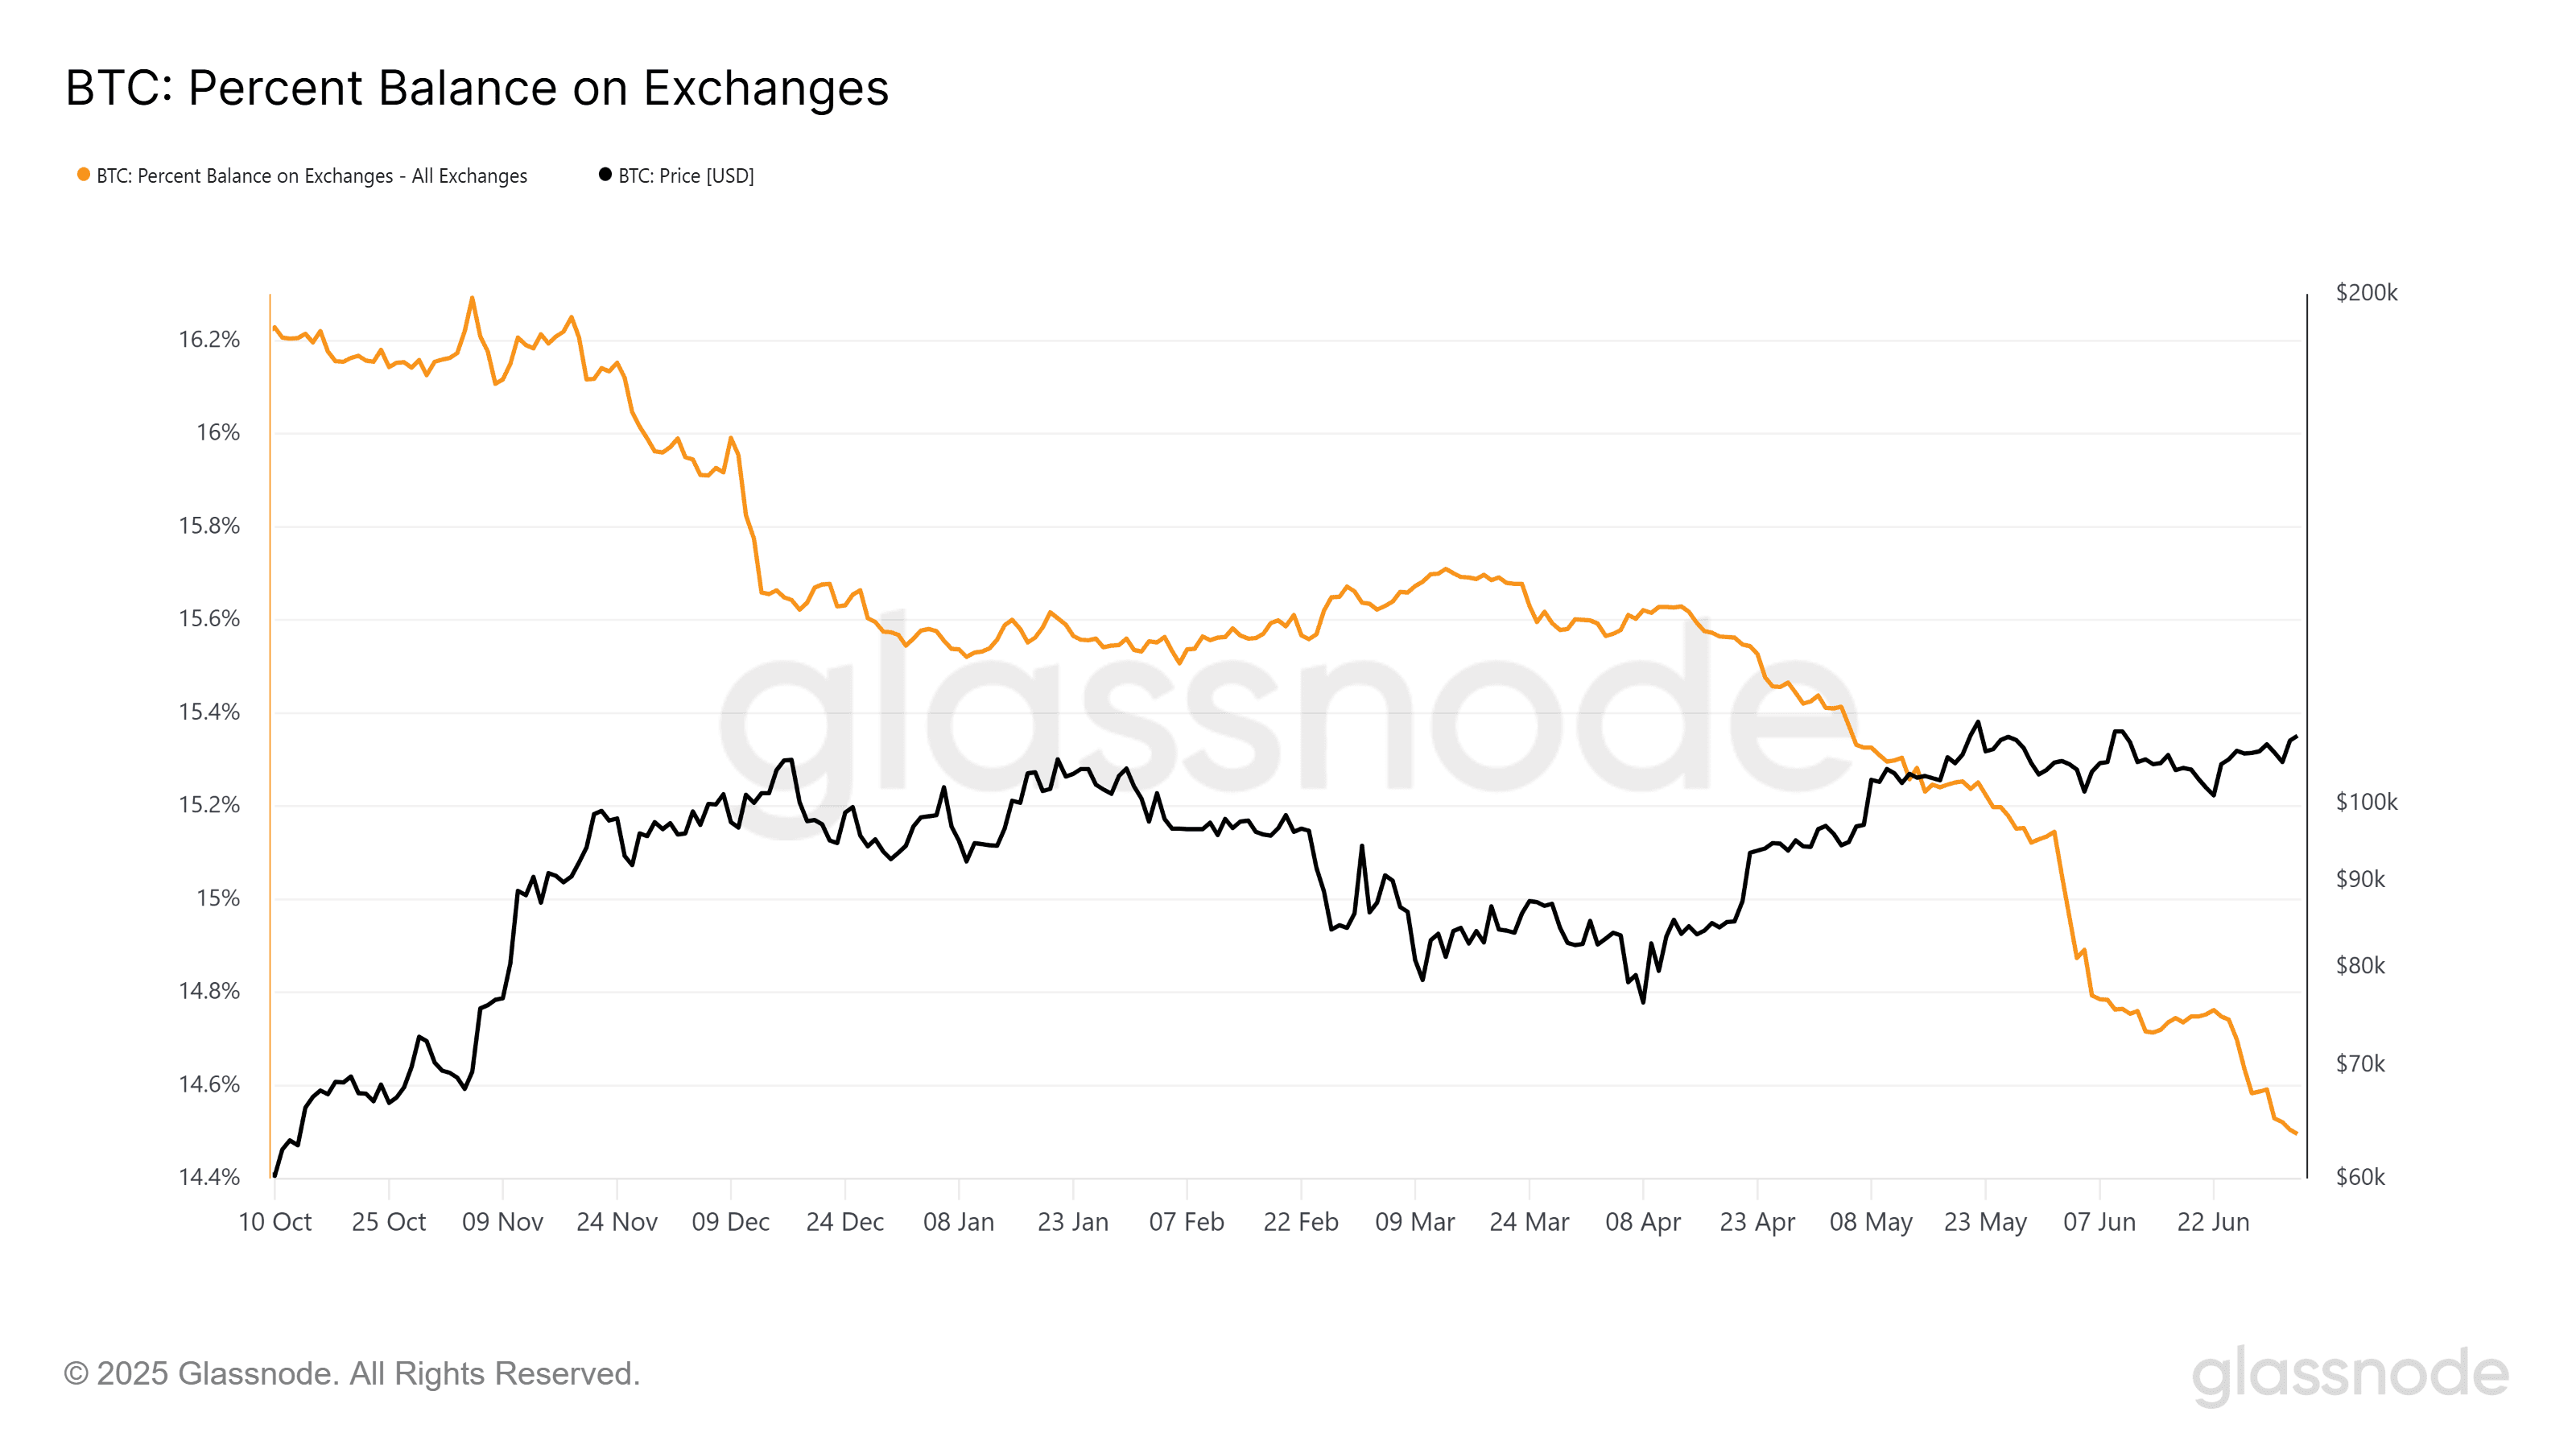
Task: Click the '15.4%' left axis label
Action: tap(209, 712)
